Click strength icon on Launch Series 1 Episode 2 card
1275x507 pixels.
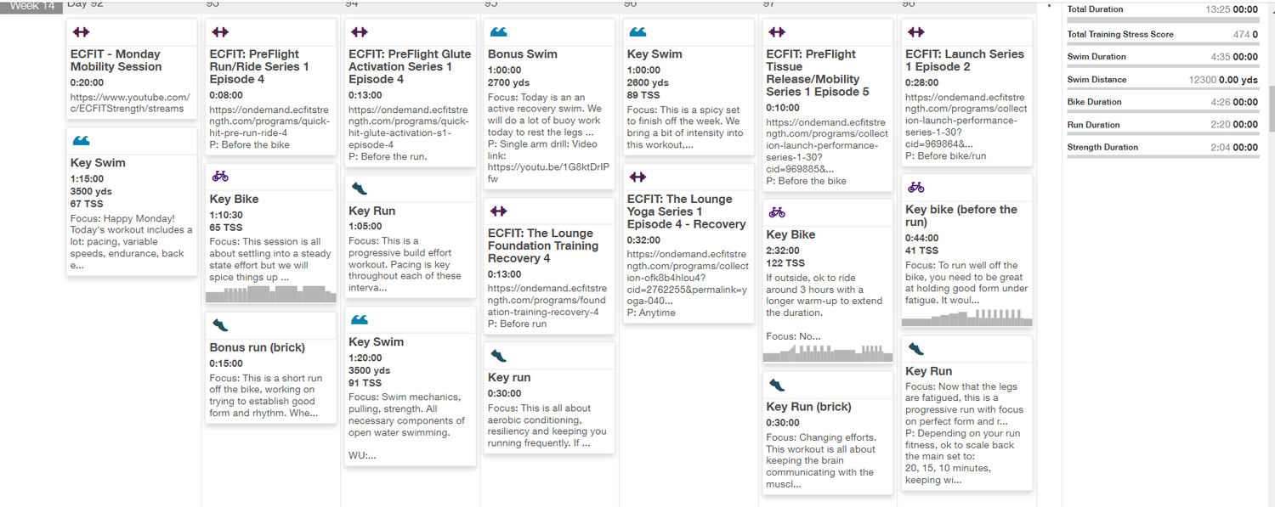coord(916,32)
